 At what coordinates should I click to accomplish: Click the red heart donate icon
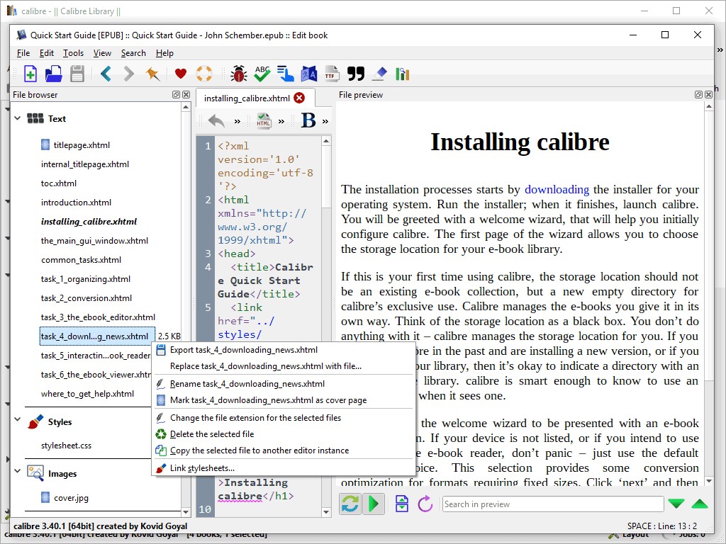tap(181, 74)
